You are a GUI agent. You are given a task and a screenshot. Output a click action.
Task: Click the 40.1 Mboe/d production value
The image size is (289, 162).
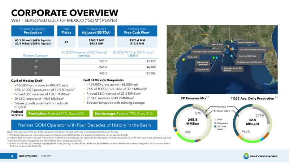click(33, 40)
